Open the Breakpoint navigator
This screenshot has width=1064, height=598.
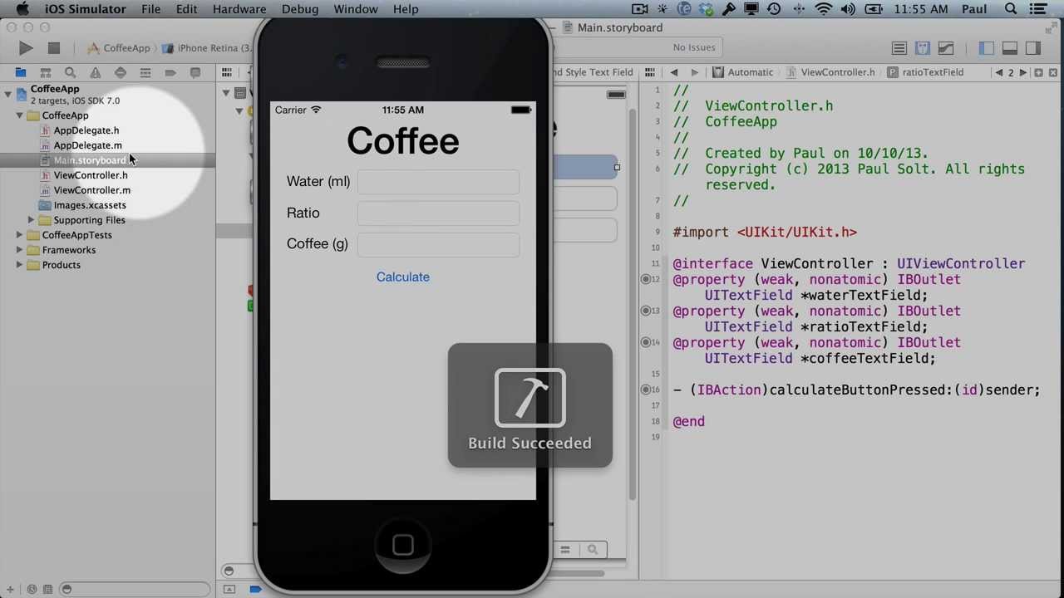[x=170, y=73]
